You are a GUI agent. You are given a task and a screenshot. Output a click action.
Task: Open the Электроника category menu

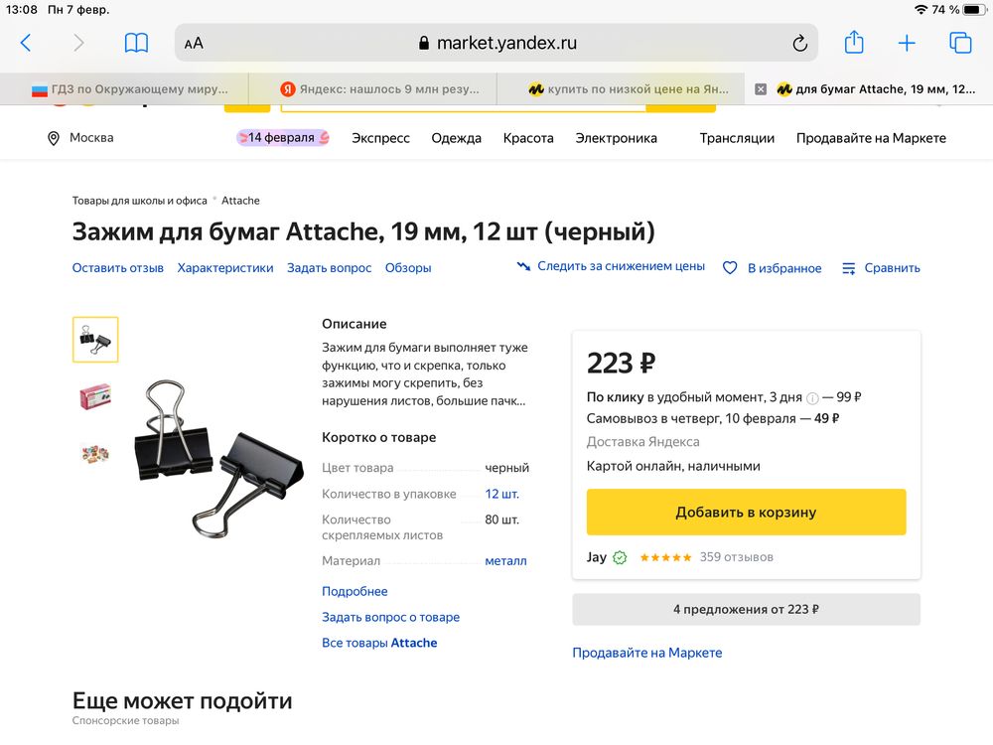[x=616, y=138]
